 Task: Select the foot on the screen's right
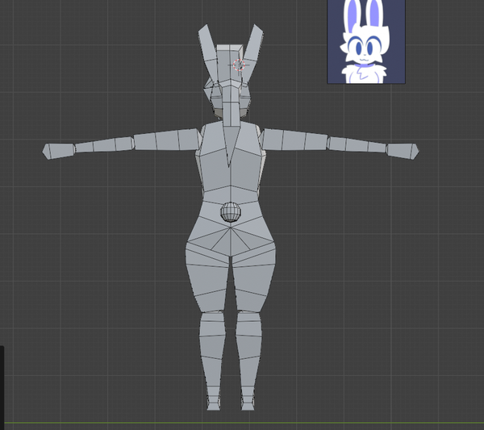pyautogui.click(x=248, y=402)
